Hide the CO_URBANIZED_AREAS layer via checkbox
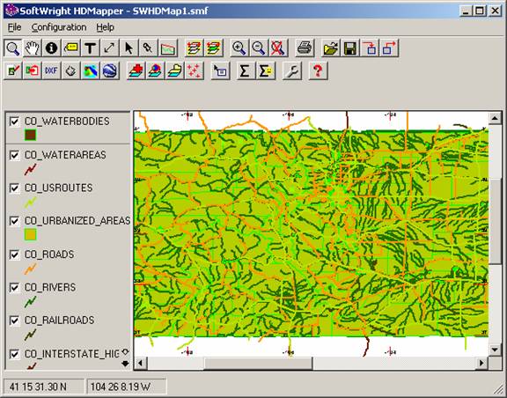This screenshot has height=398, width=507. (x=14, y=221)
